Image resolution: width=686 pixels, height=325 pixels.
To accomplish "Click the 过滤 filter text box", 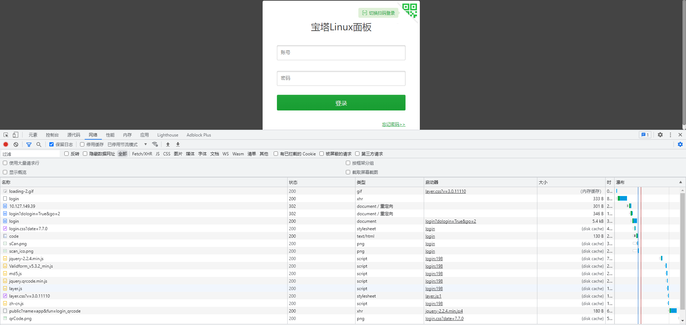I will click(x=30, y=154).
